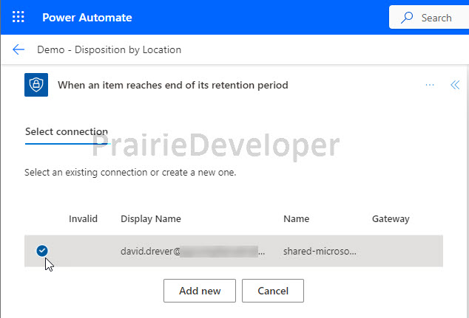Click the Add new button

(x=200, y=291)
